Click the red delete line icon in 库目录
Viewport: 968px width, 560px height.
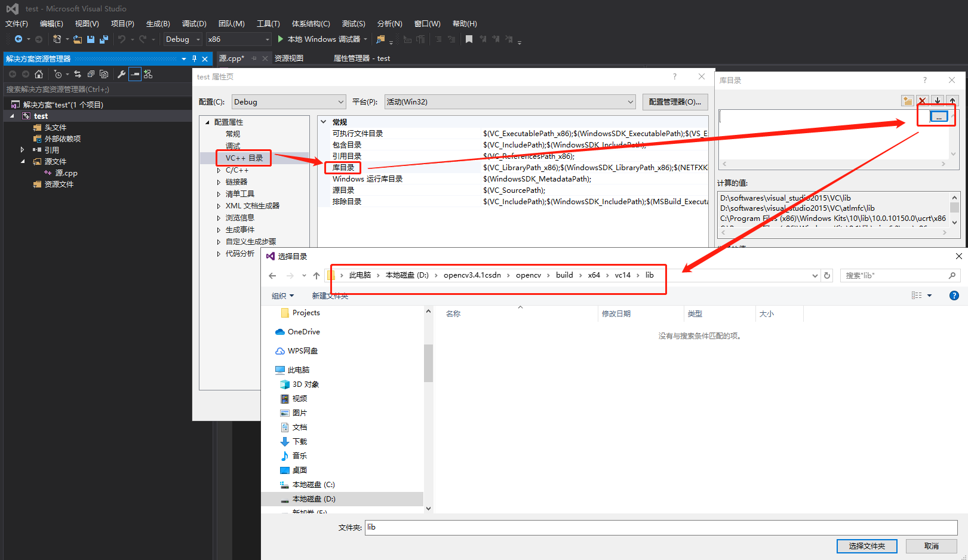click(x=923, y=101)
